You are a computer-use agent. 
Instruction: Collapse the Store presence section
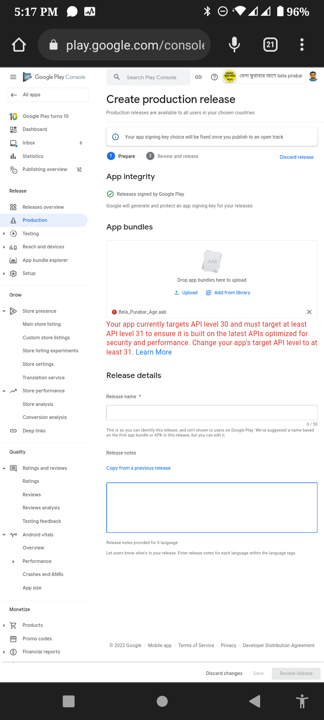coord(4,311)
